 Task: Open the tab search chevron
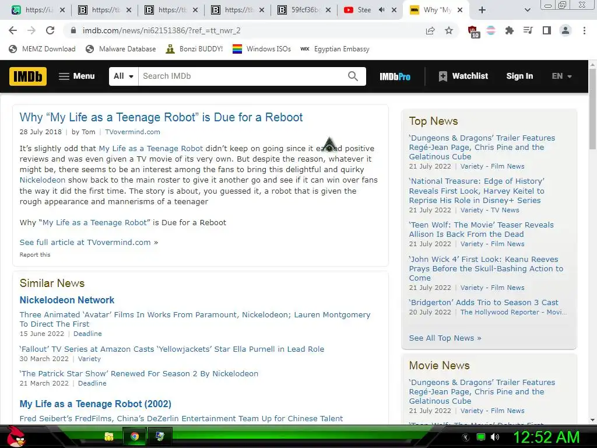[527, 10]
